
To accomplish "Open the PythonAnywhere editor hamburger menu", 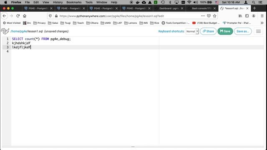I will (258, 31).
